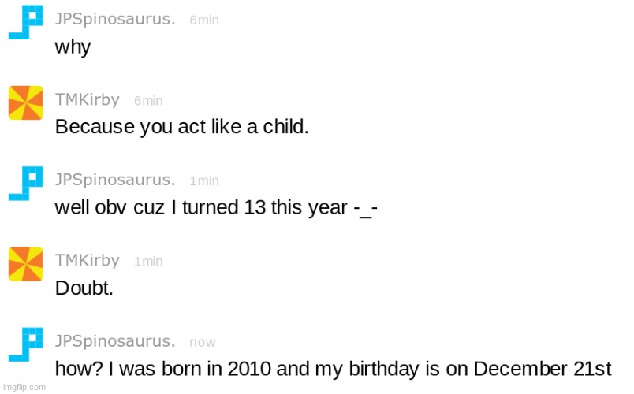Screen dimensions: 634x394
Task: Click the imgflip.com watermark
Action: (x=24, y=387)
